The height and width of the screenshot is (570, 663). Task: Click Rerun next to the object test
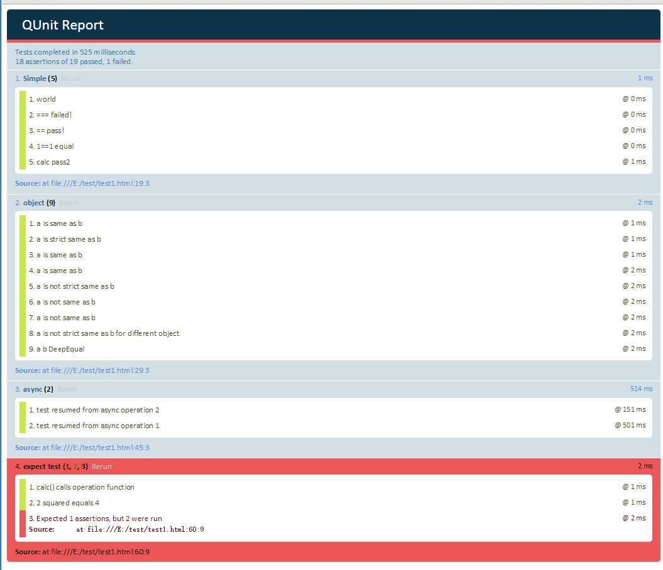[69, 203]
